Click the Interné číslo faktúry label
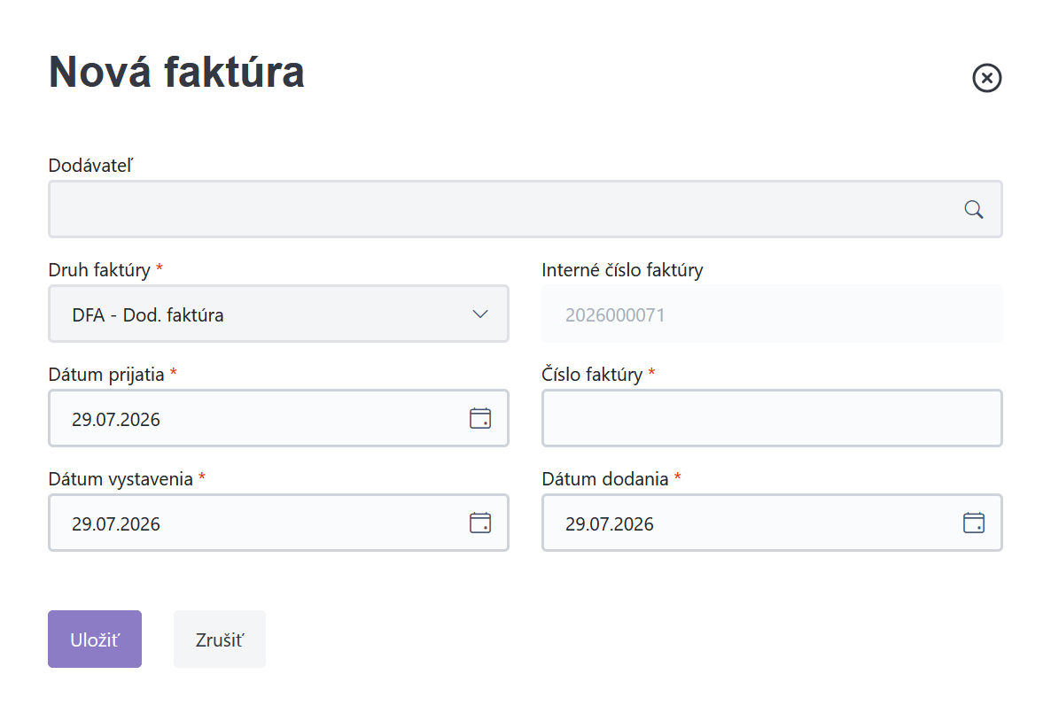The height and width of the screenshot is (713, 1051). tap(622, 270)
